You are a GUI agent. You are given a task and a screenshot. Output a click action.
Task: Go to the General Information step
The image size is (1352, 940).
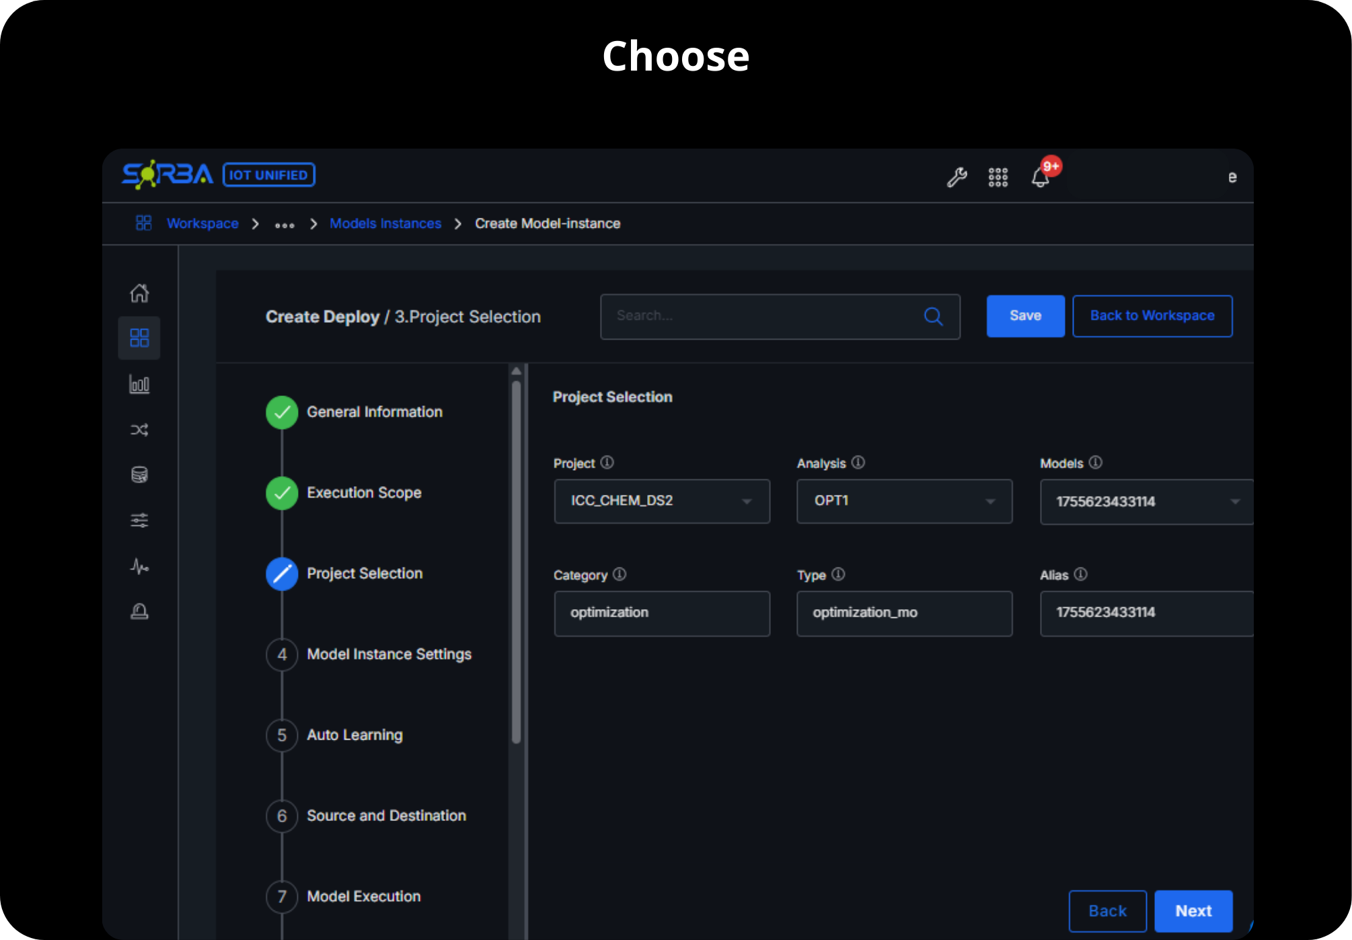374,412
